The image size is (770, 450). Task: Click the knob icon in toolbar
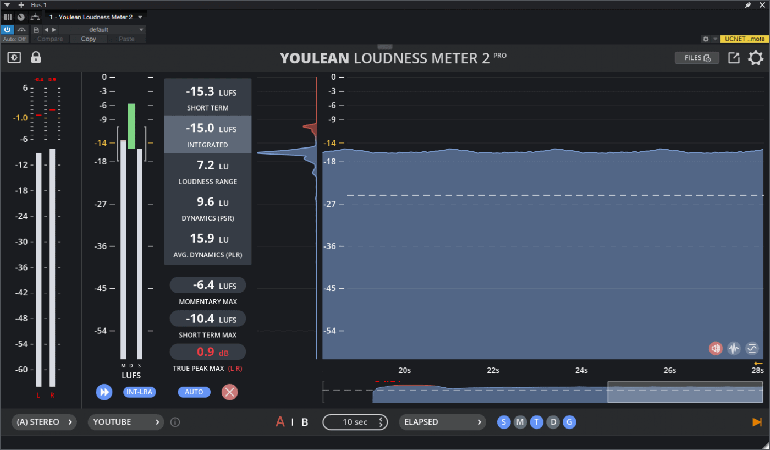tap(21, 17)
